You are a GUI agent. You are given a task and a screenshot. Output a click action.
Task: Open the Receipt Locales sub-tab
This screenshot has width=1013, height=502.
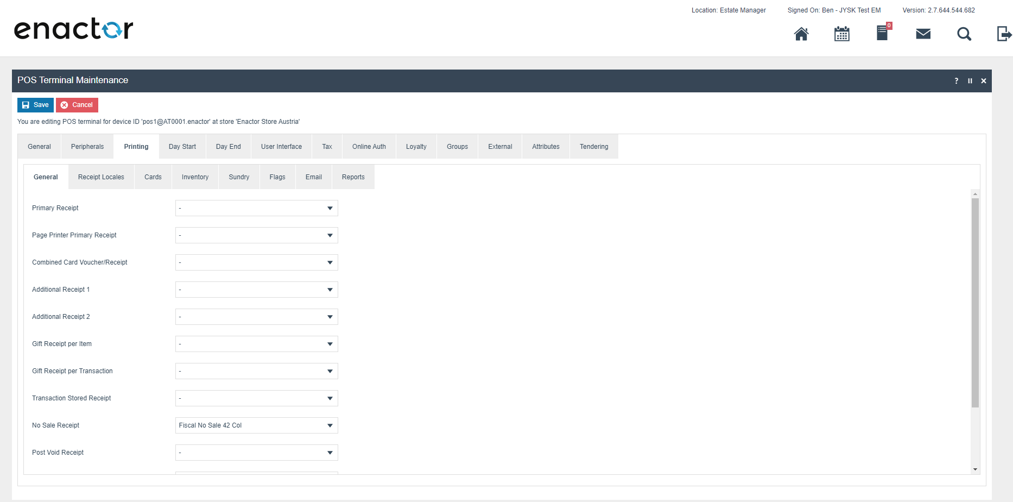(101, 177)
